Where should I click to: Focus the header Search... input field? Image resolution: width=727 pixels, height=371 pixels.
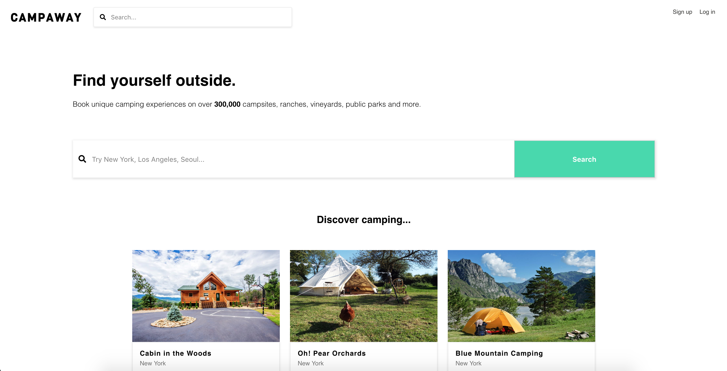(x=193, y=17)
